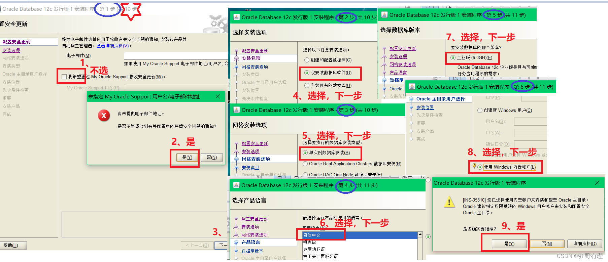
Task: Click Java icon in step 5 installer title
Action: point(384,15)
